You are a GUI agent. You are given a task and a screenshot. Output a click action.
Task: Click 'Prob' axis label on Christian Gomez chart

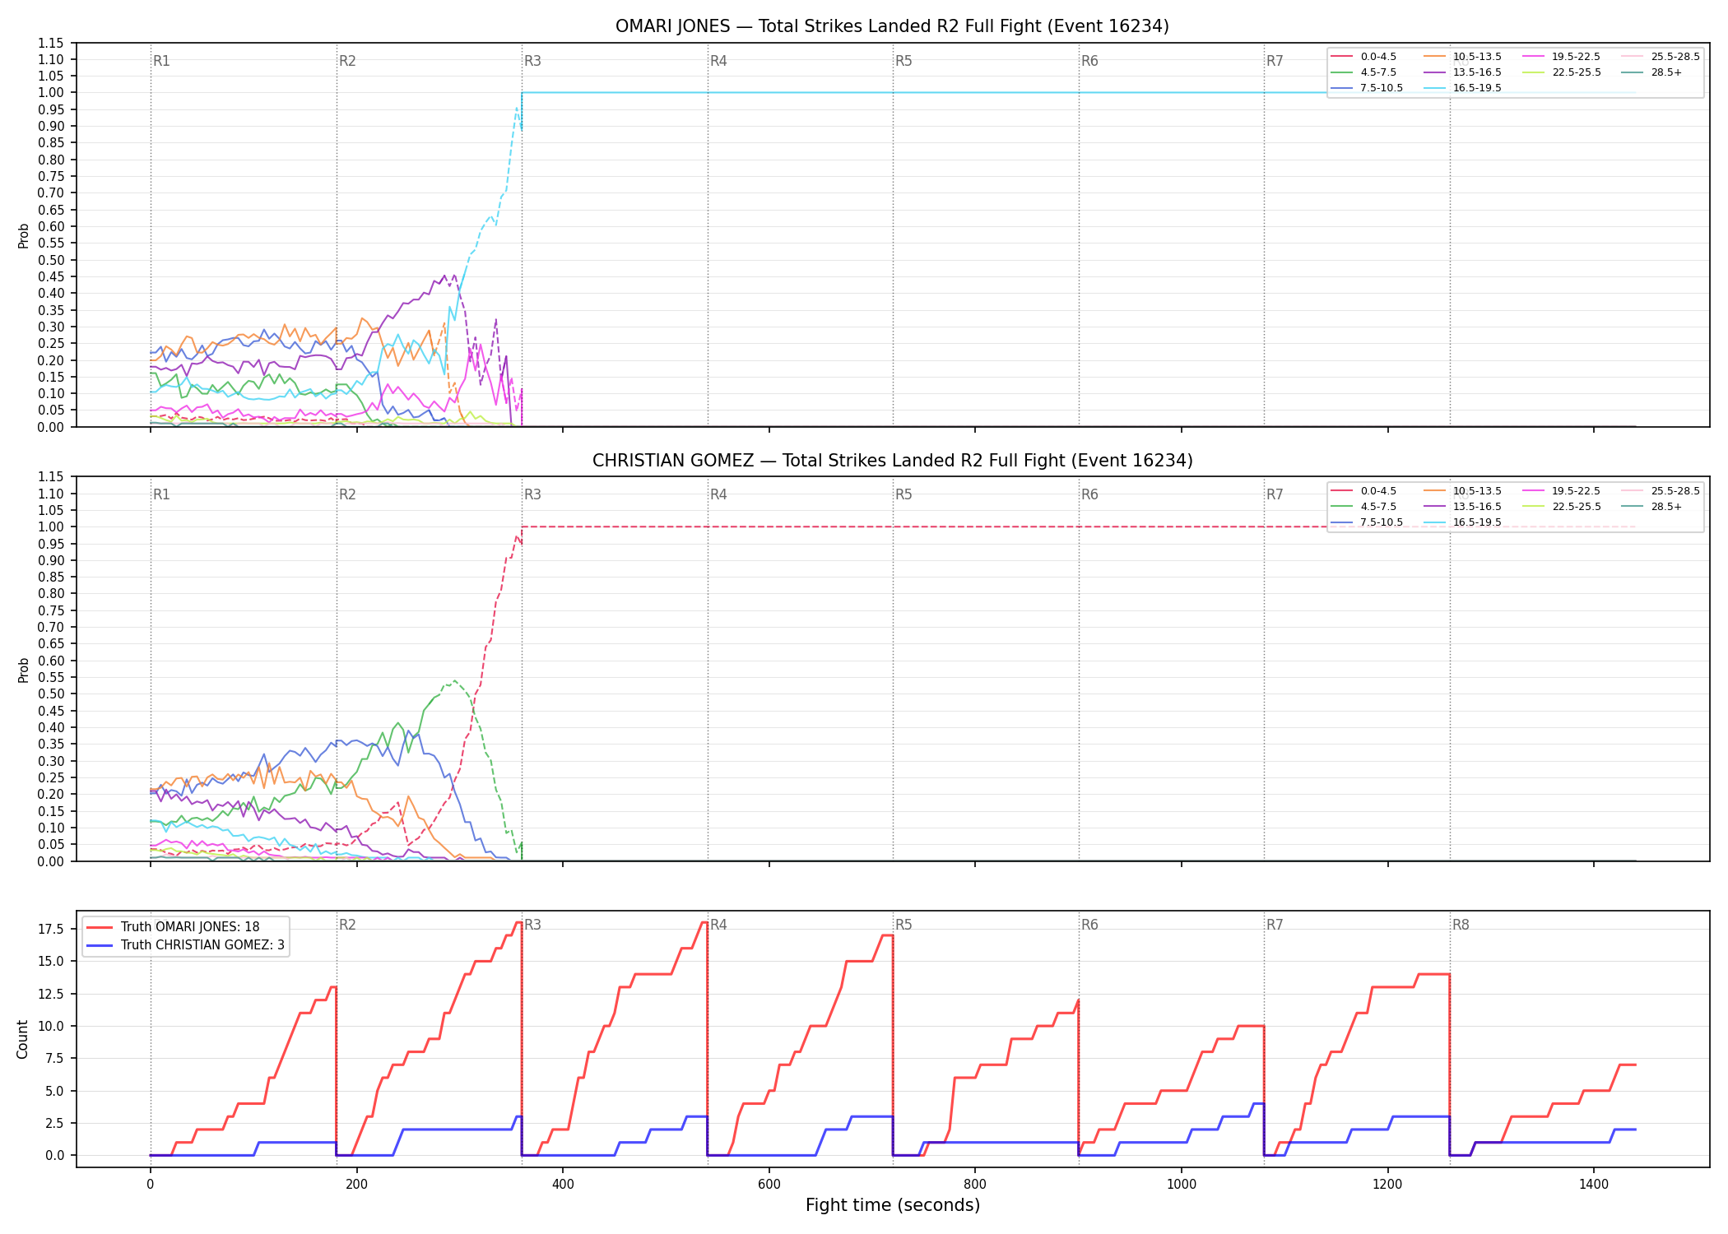coord(23,670)
